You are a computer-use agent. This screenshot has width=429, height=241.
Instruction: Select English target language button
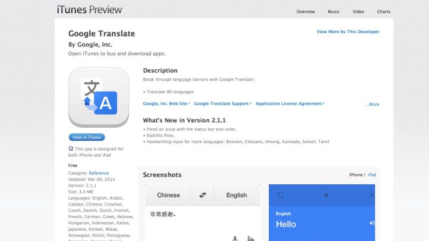click(237, 195)
